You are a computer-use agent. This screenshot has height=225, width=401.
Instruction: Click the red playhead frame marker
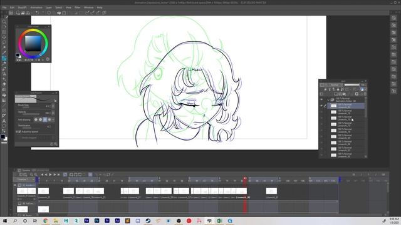tap(245, 178)
